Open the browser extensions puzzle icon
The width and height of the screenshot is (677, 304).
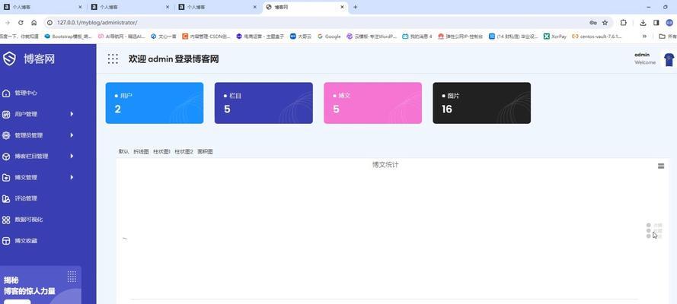click(624, 22)
